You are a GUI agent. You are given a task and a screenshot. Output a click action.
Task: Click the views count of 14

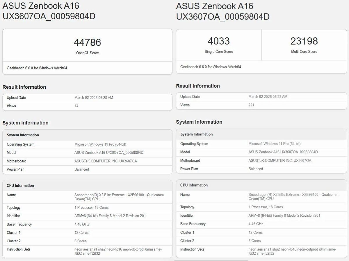[76, 106]
